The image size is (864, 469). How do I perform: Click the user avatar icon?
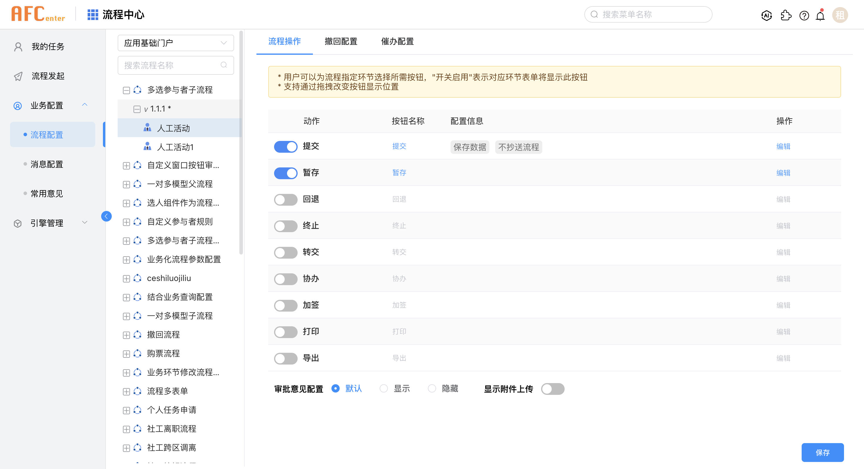pos(840,15)
